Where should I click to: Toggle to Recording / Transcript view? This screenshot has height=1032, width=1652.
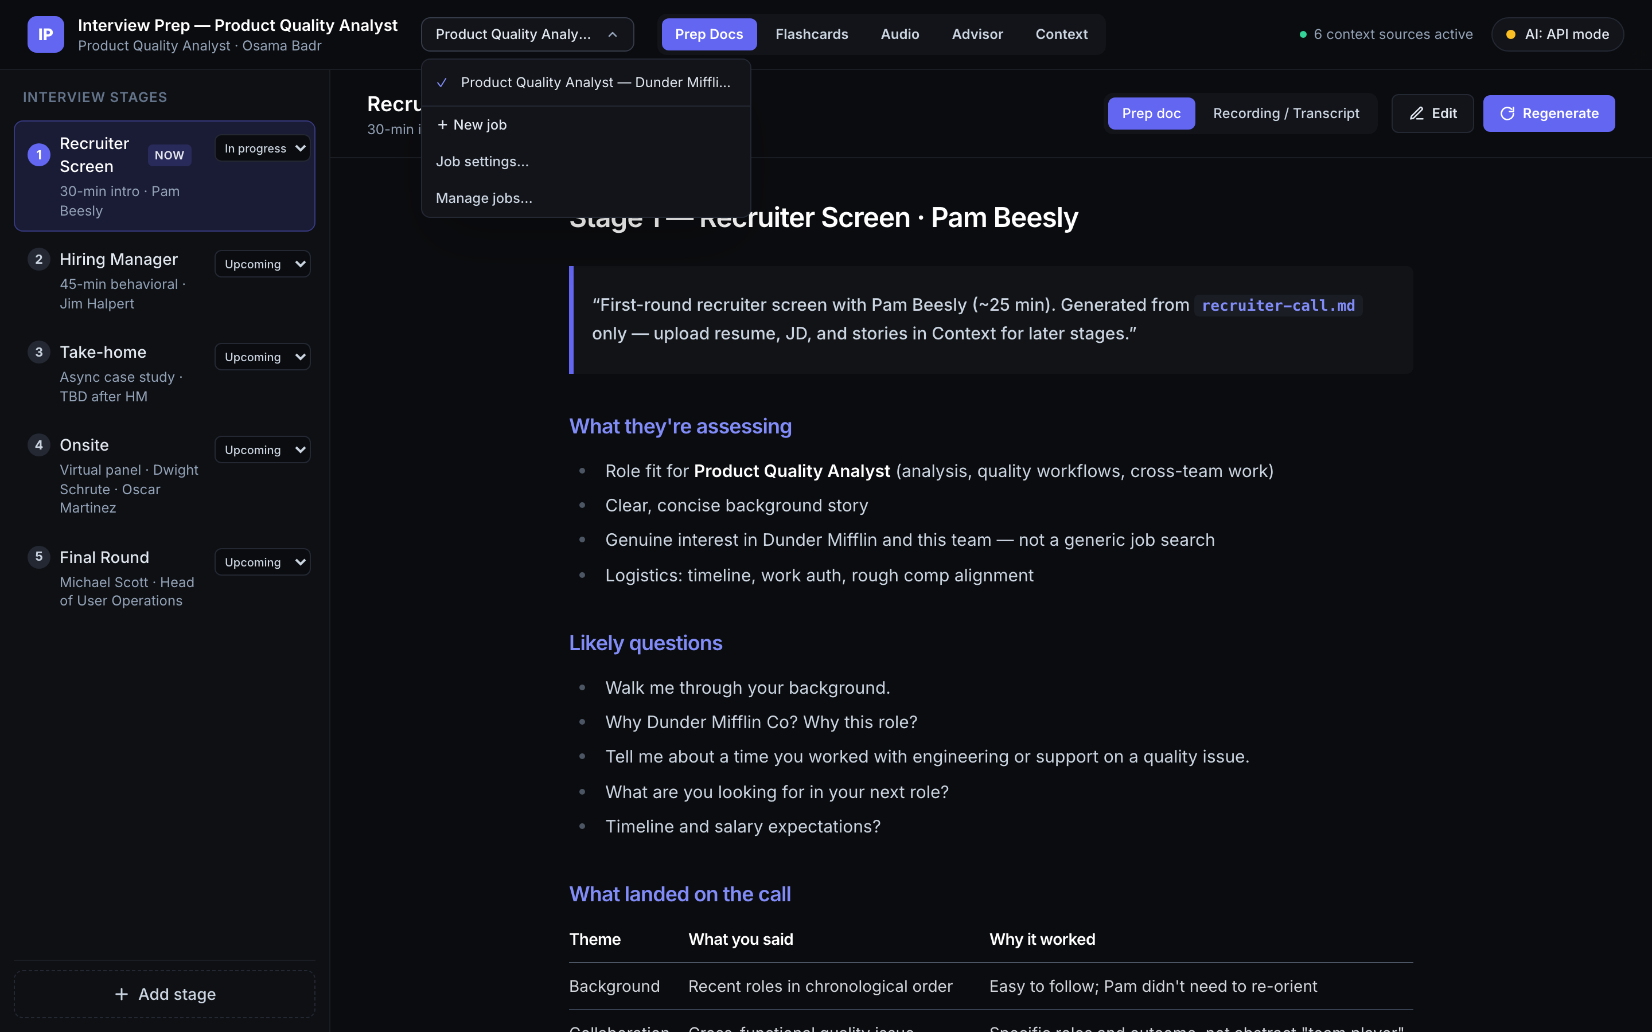[1286, 114]
